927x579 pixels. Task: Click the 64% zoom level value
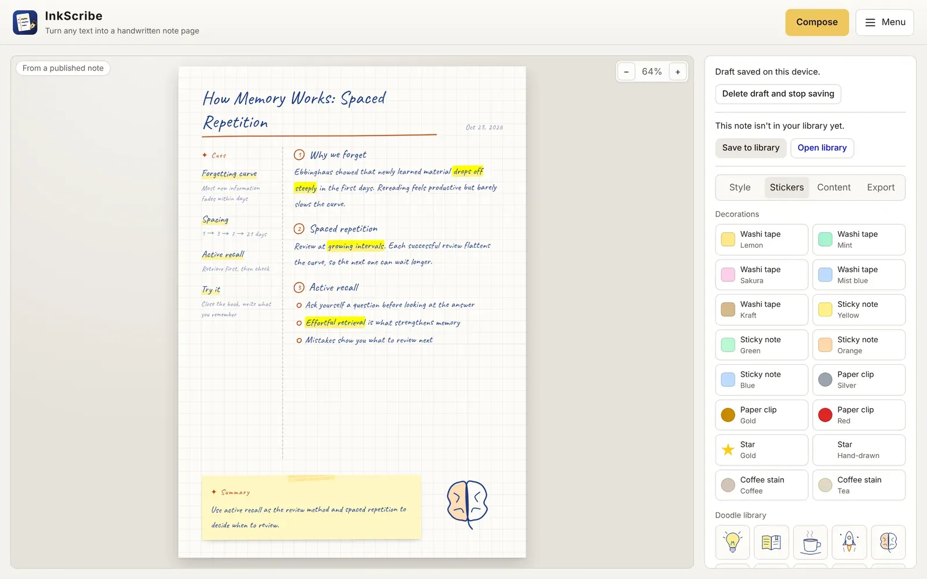click(x=652, y=72)
